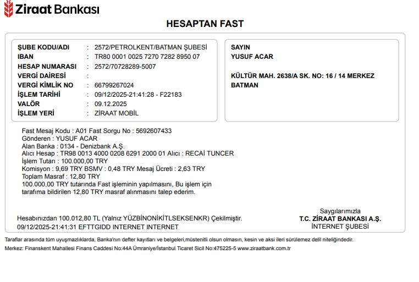
Task: Click the VALÖR date 09.12.2025
Action: tap(111, 104)
